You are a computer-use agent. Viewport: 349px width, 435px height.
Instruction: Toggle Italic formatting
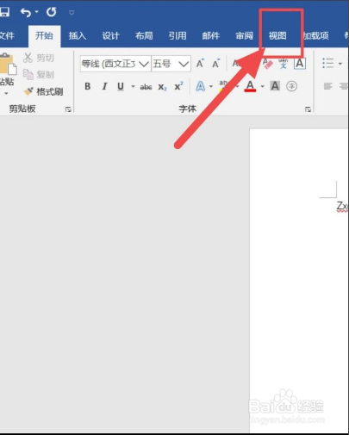pyautogui.click(x=104, y=86)
